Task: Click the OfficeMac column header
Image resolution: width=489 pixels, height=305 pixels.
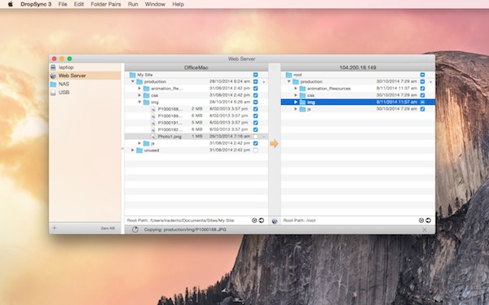Action: [196, 68]
